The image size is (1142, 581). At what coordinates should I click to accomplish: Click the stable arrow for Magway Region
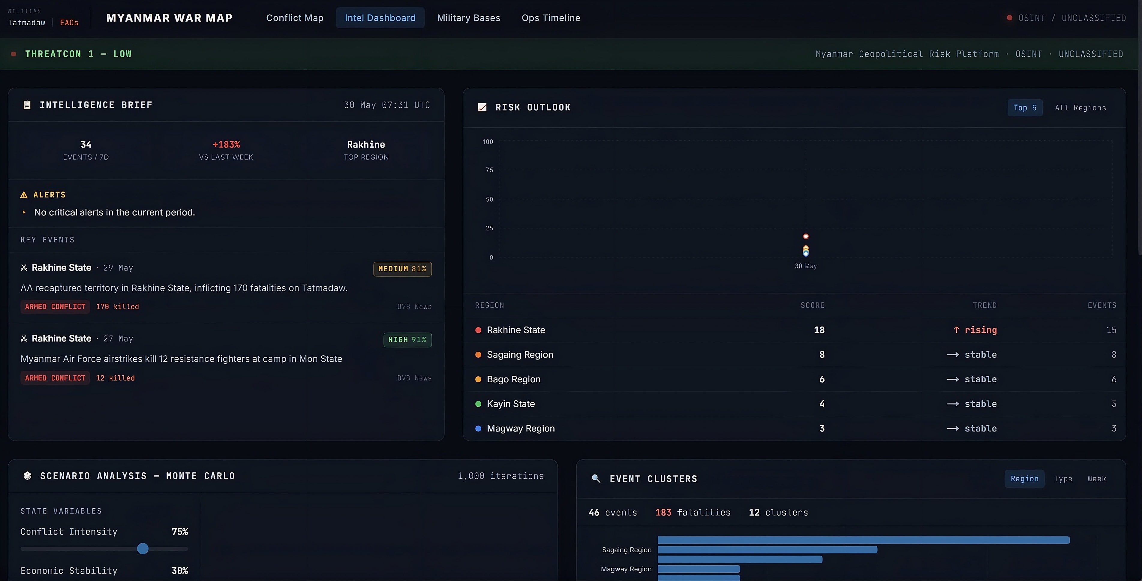(x=953, y=429)
